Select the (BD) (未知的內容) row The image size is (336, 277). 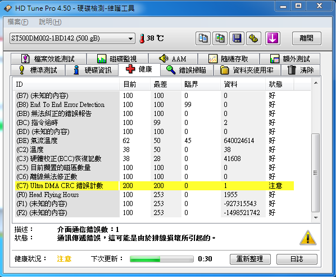155,132
